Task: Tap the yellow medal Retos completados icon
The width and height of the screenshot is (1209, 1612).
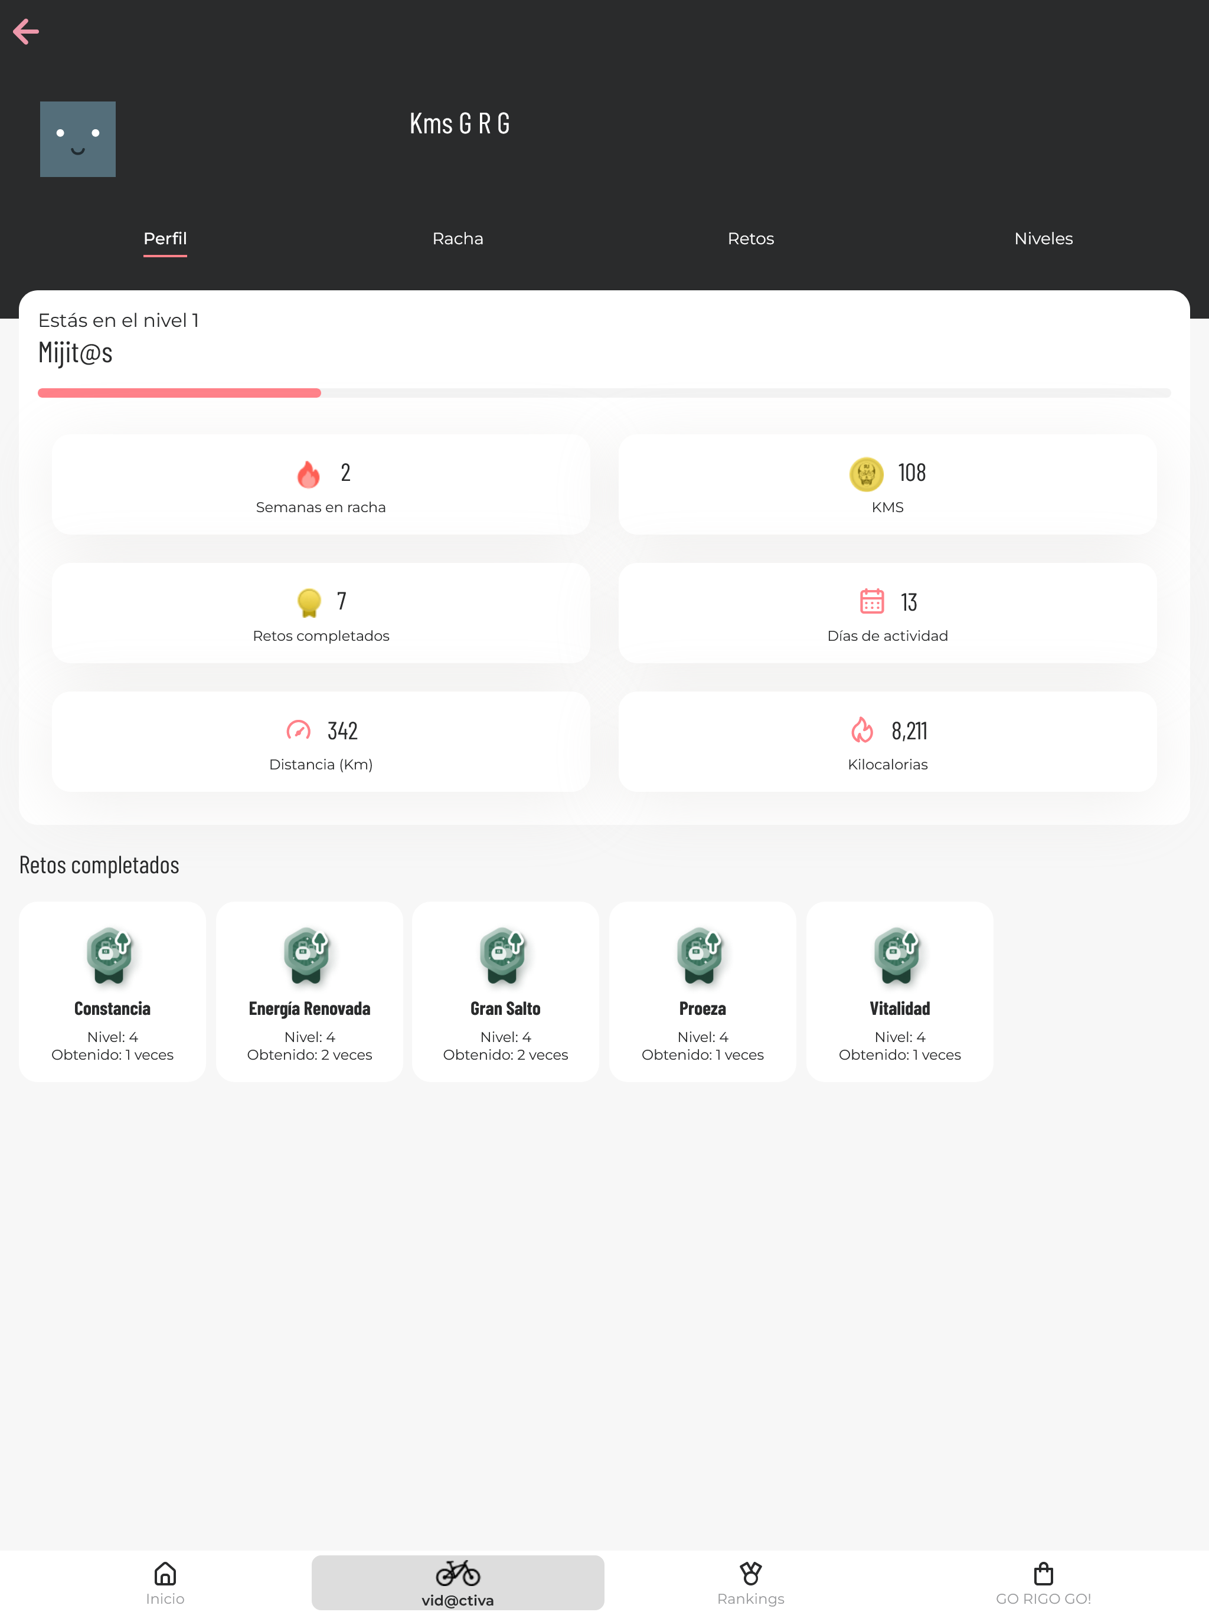Action: click(x=308, y=602)
